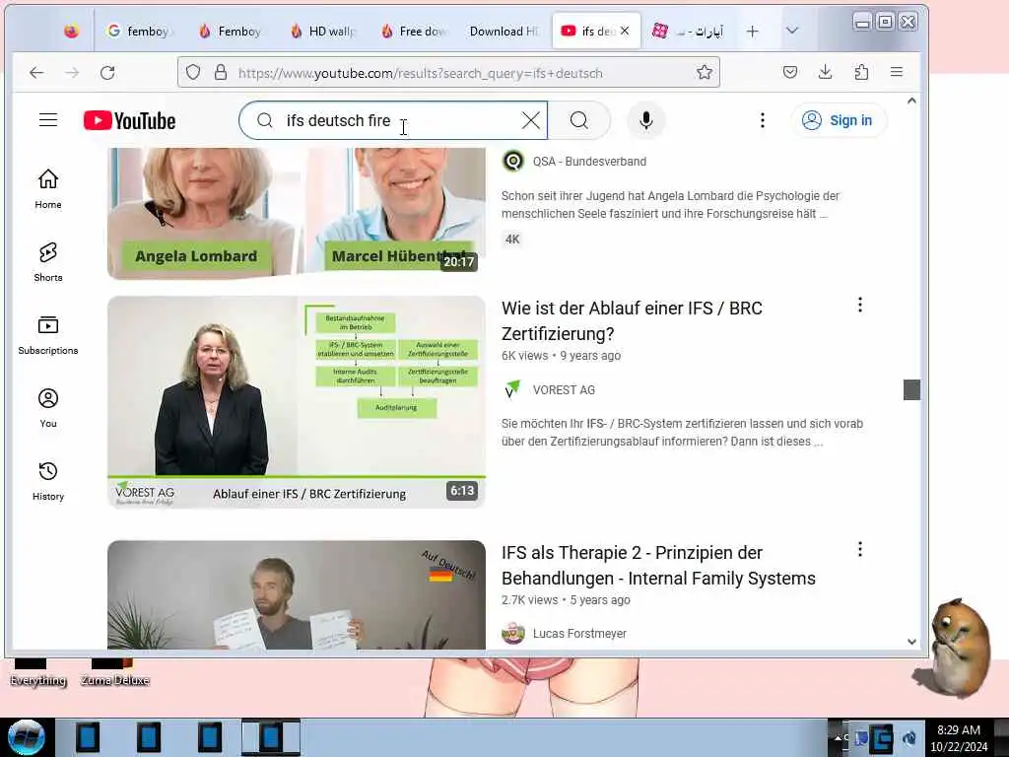Image resolution: width=1009 pixels, height=757 pixels.
Task: Open the video titled IFS als Therapie 2
Action: pos(658,565)
